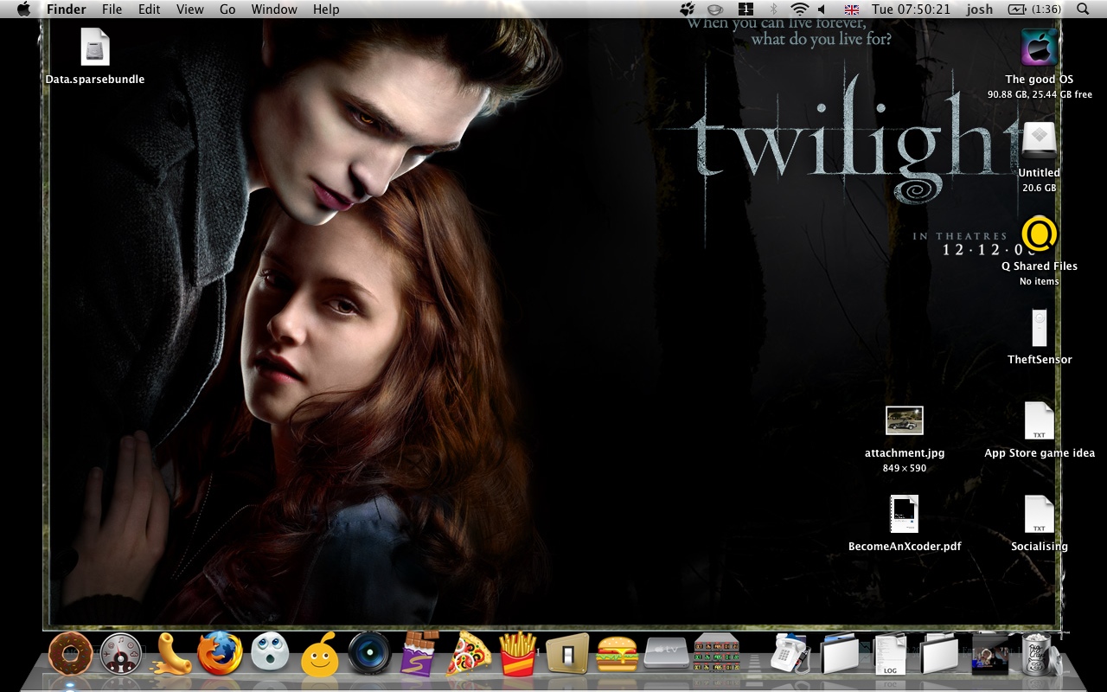Click the white telephone Dock icon
Image resolution: width=1107 pixels, height=692 pixels.
[x=789, y=653]
